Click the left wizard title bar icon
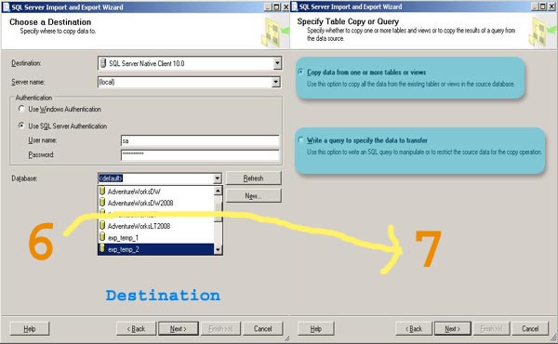The height and width of the screenshot is (344, 558). pyautogui.click(x=6, y=7)
